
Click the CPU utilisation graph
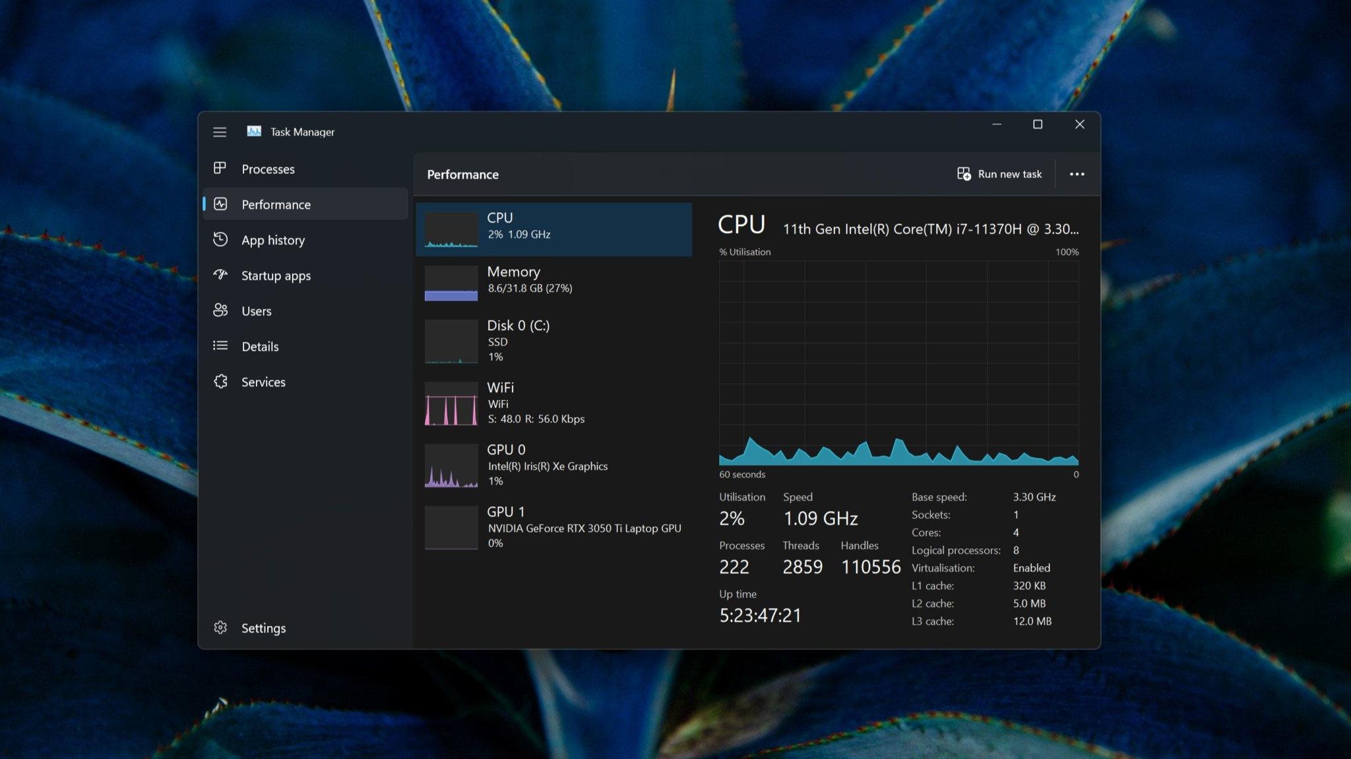click(898, 362)
